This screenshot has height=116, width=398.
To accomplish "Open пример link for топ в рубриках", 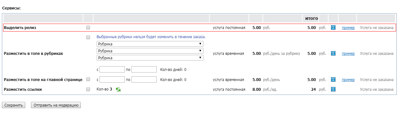I will tap(348, 54).
